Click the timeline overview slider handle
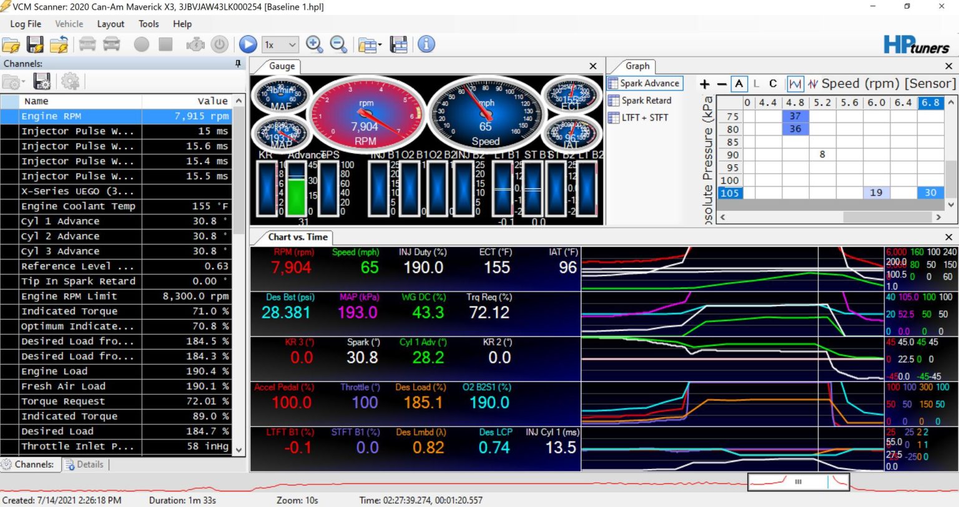The height and width of the screenshot is (507, 959). click(798, 481)
